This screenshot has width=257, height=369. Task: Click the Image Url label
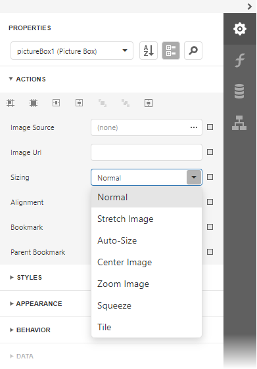coord(26,152)
